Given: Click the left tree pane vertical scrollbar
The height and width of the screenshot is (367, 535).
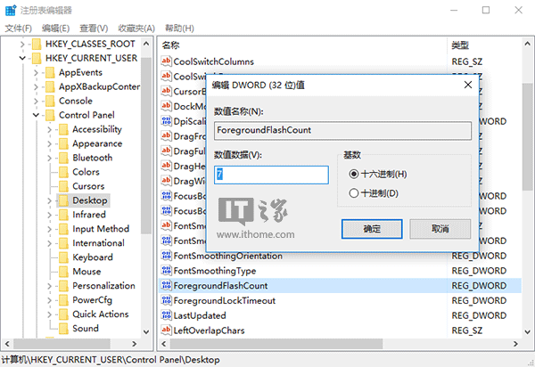Looking at the screenshot, I should click(x=146, y=178).
